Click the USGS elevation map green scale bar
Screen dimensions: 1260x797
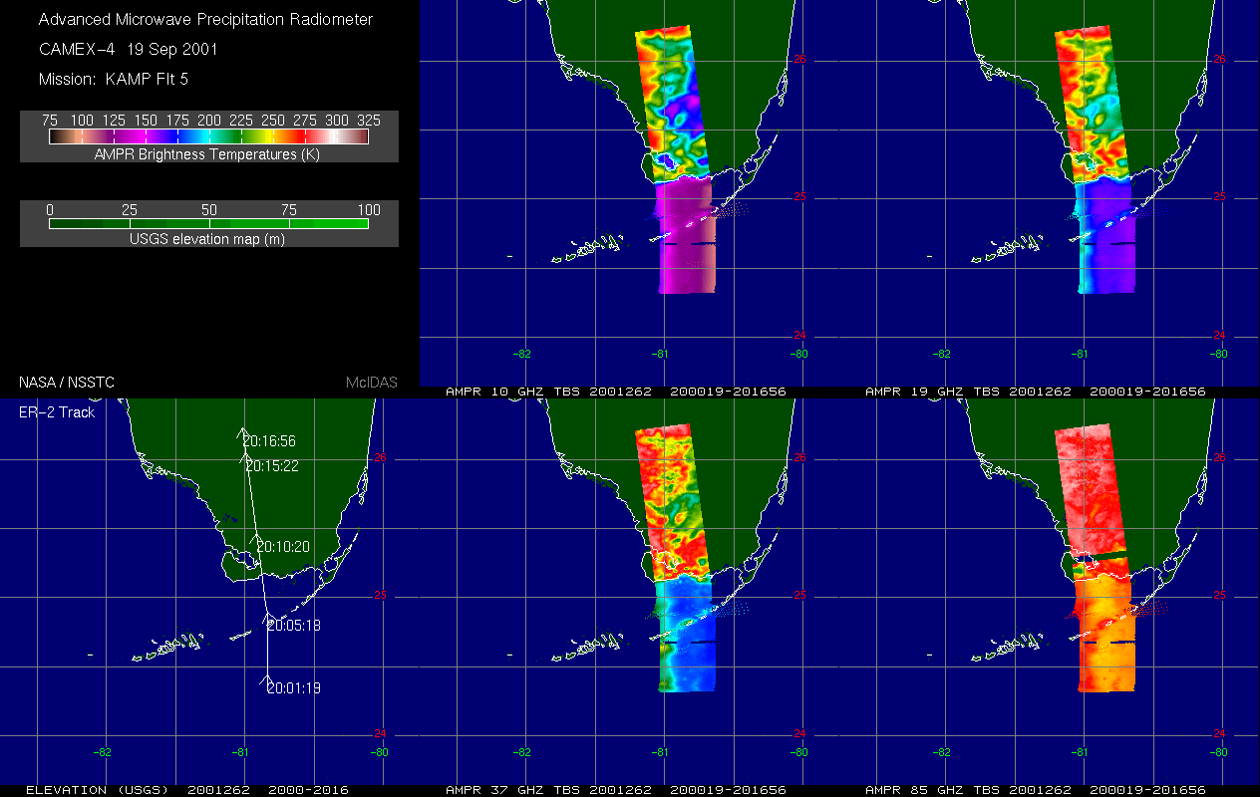tap(208, 224)
